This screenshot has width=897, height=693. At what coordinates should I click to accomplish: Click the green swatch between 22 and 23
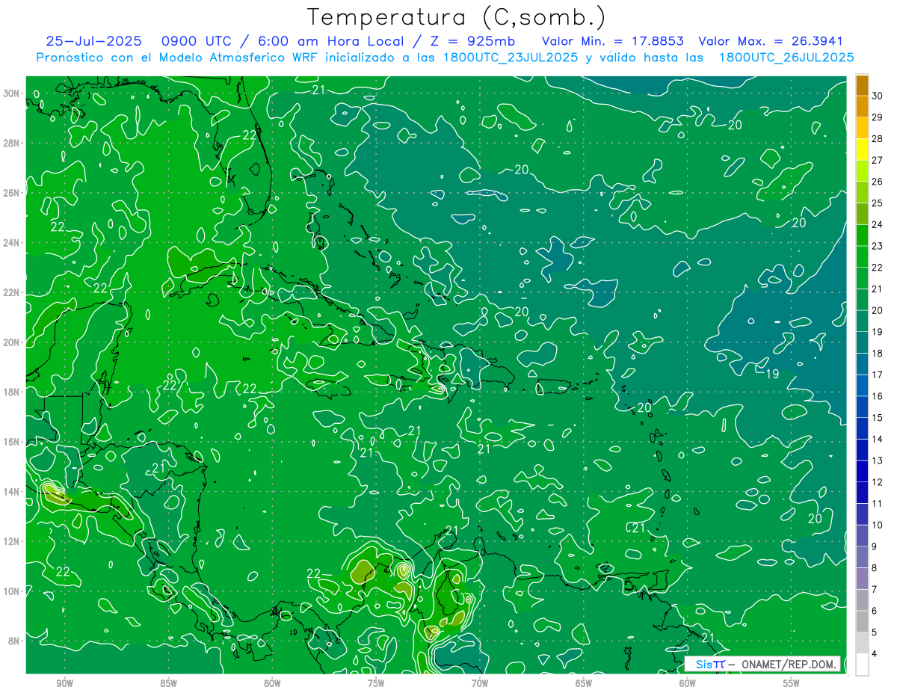(862, 256)
